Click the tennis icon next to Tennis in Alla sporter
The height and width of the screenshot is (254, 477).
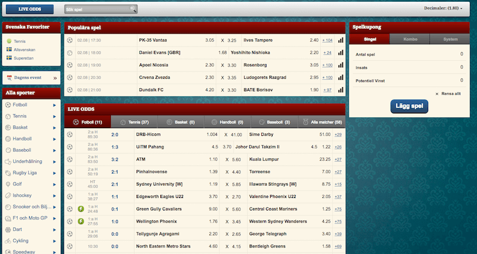point(8,116)
